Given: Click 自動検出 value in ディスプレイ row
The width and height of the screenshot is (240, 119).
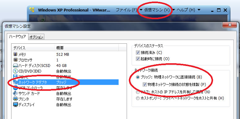Looking at the screenshot, I should click(64, 105).
